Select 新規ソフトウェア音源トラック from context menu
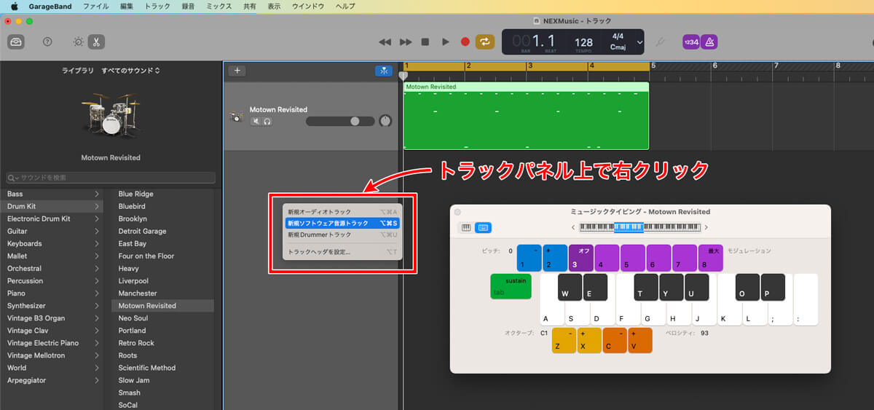The width and height of the screenshot is (874, 410). tap(342, 224)
